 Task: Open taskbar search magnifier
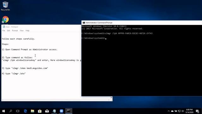(11, 111)
